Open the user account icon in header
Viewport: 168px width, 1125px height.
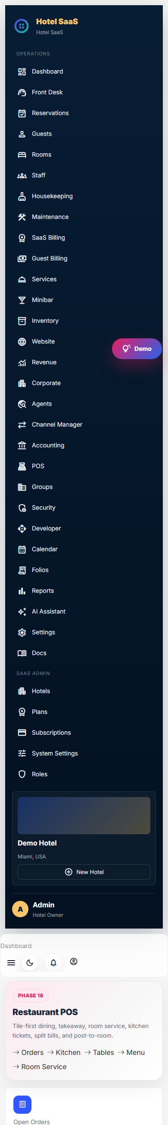pyautogui.click(x=74, y=961)
